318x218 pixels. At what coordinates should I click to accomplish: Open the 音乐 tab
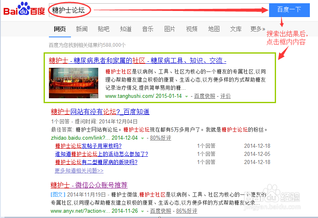[148, 29]
